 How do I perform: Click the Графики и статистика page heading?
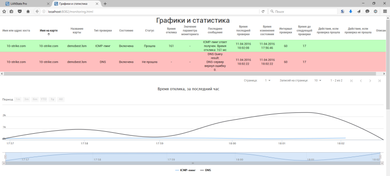tap(193, 20)
